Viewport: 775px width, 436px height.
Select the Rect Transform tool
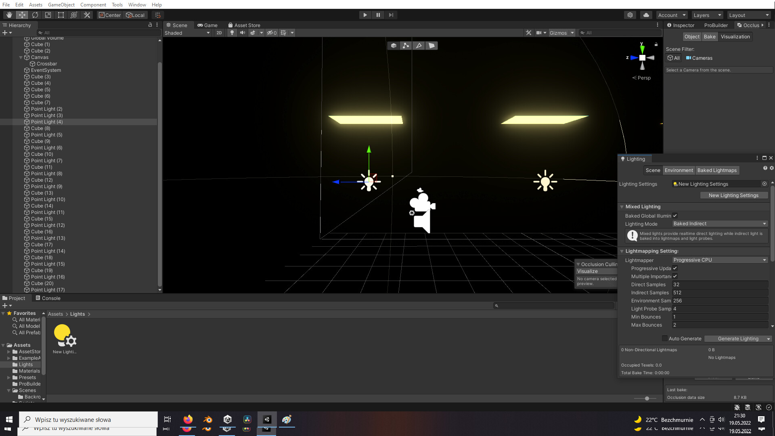(61, 15)
